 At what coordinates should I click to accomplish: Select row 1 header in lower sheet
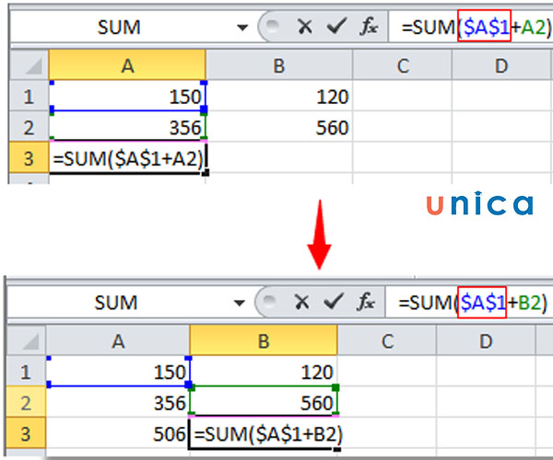(26, 371)
